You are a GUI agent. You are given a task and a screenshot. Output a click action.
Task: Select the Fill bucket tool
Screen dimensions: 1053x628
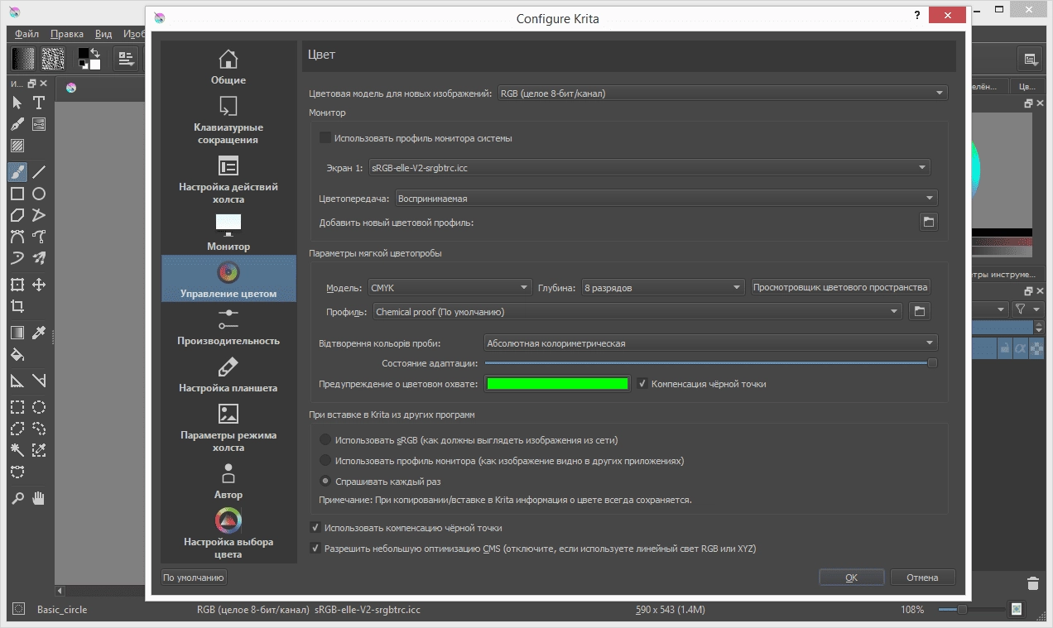(17, 355)
